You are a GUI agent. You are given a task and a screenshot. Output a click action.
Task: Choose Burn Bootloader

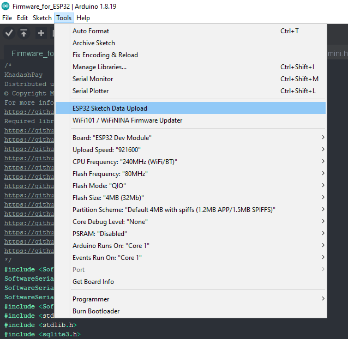(x=190, y=311)
